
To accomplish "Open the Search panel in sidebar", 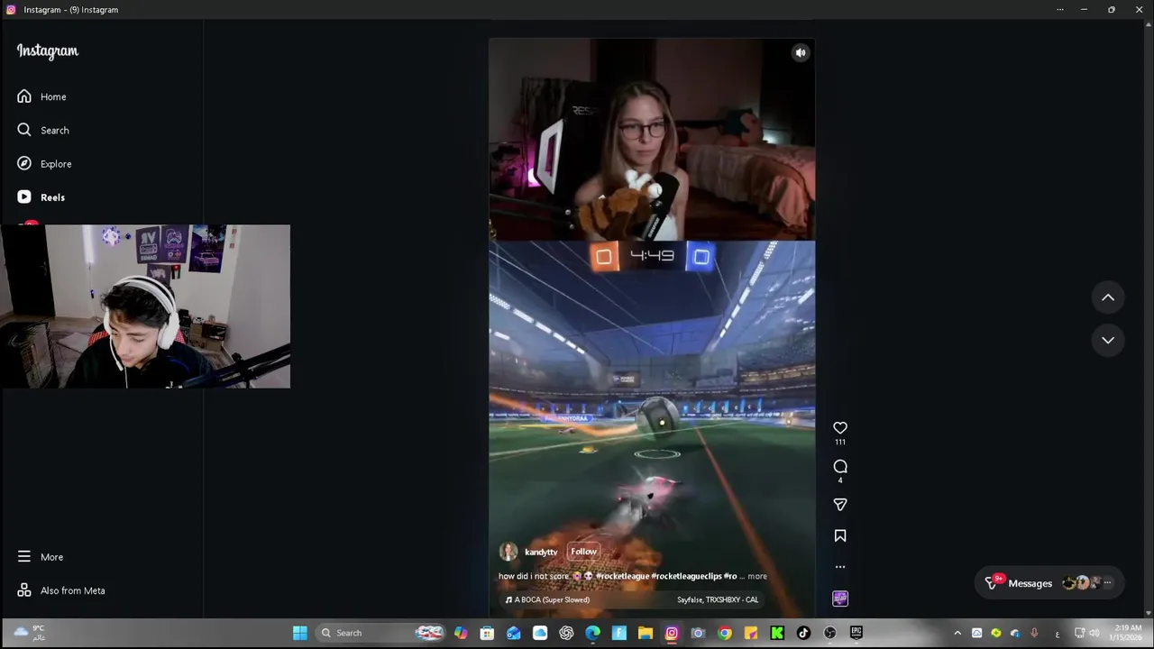I will click(42, 130).
